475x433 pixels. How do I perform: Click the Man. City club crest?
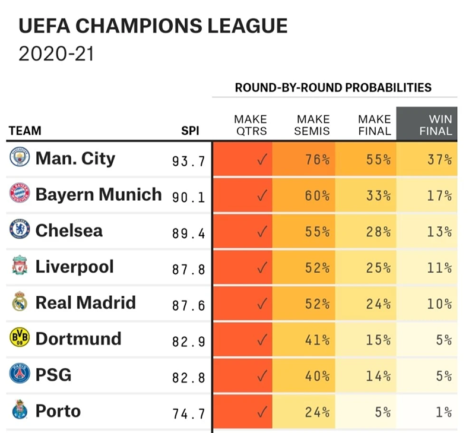[x=20, y=157]
